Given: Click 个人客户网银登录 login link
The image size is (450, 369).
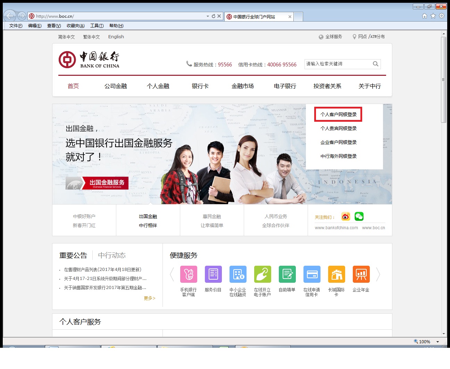Looking at the screenshot, I should pyautogui.click(x=338, y=114).
